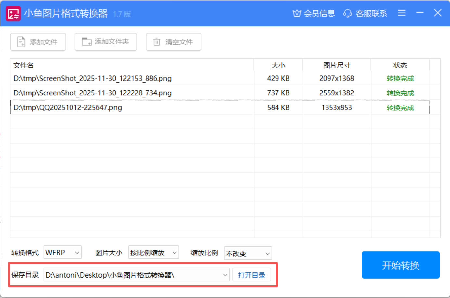The image size is (450, 298).
Task: Click the app logo icon in title bar
Action: pos(13,14)
